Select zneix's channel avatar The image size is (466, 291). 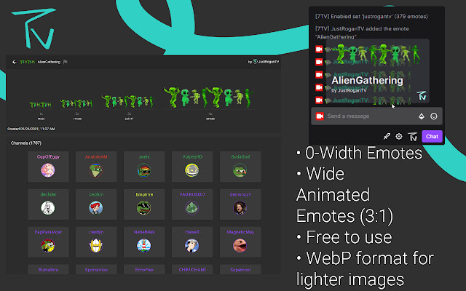pos(144,170)
